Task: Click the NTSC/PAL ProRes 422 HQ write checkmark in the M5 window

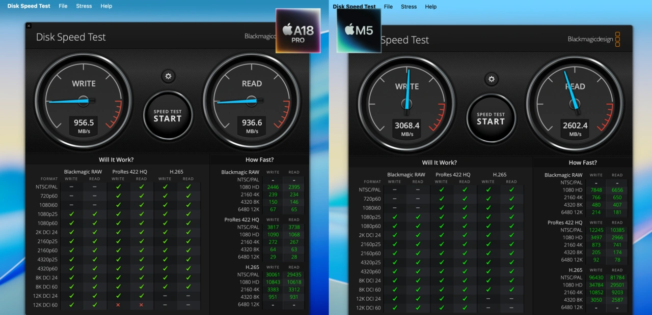Action: coord(441,190)
